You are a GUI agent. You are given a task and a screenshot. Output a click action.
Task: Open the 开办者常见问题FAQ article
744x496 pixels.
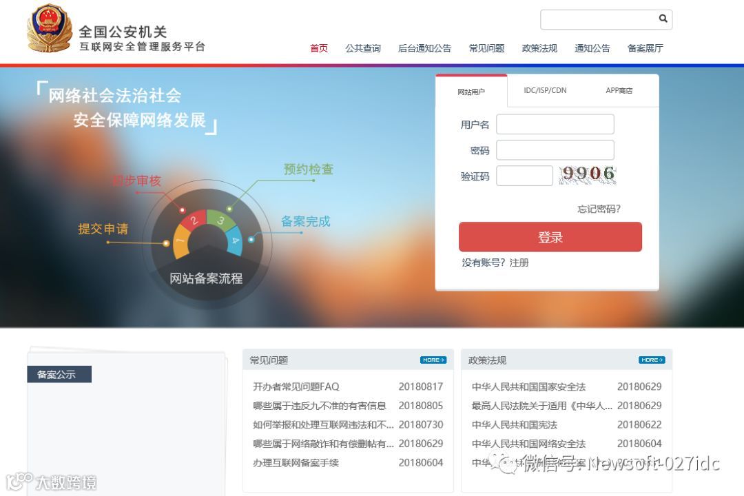296,386
